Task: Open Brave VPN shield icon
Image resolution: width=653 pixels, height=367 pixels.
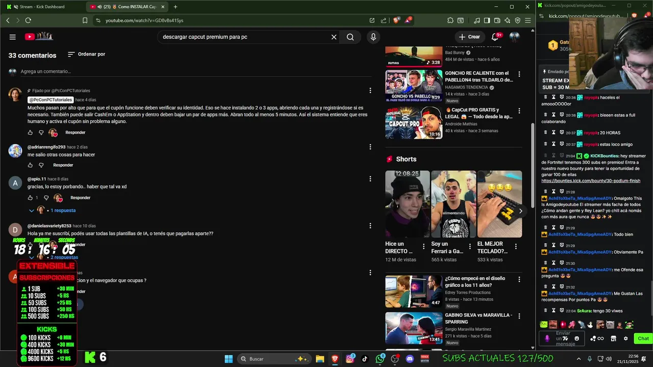Action: point(517,20)
